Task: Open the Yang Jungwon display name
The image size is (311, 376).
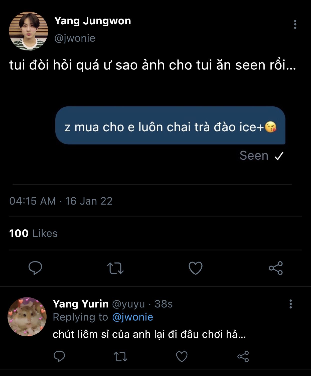Action: pos(93,21)
